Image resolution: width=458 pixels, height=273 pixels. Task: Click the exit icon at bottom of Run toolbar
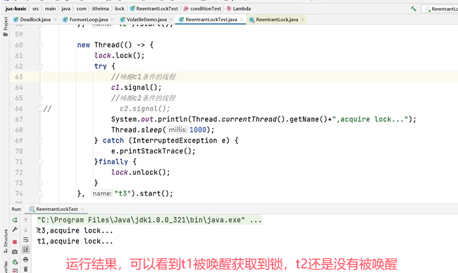[15, 270]
